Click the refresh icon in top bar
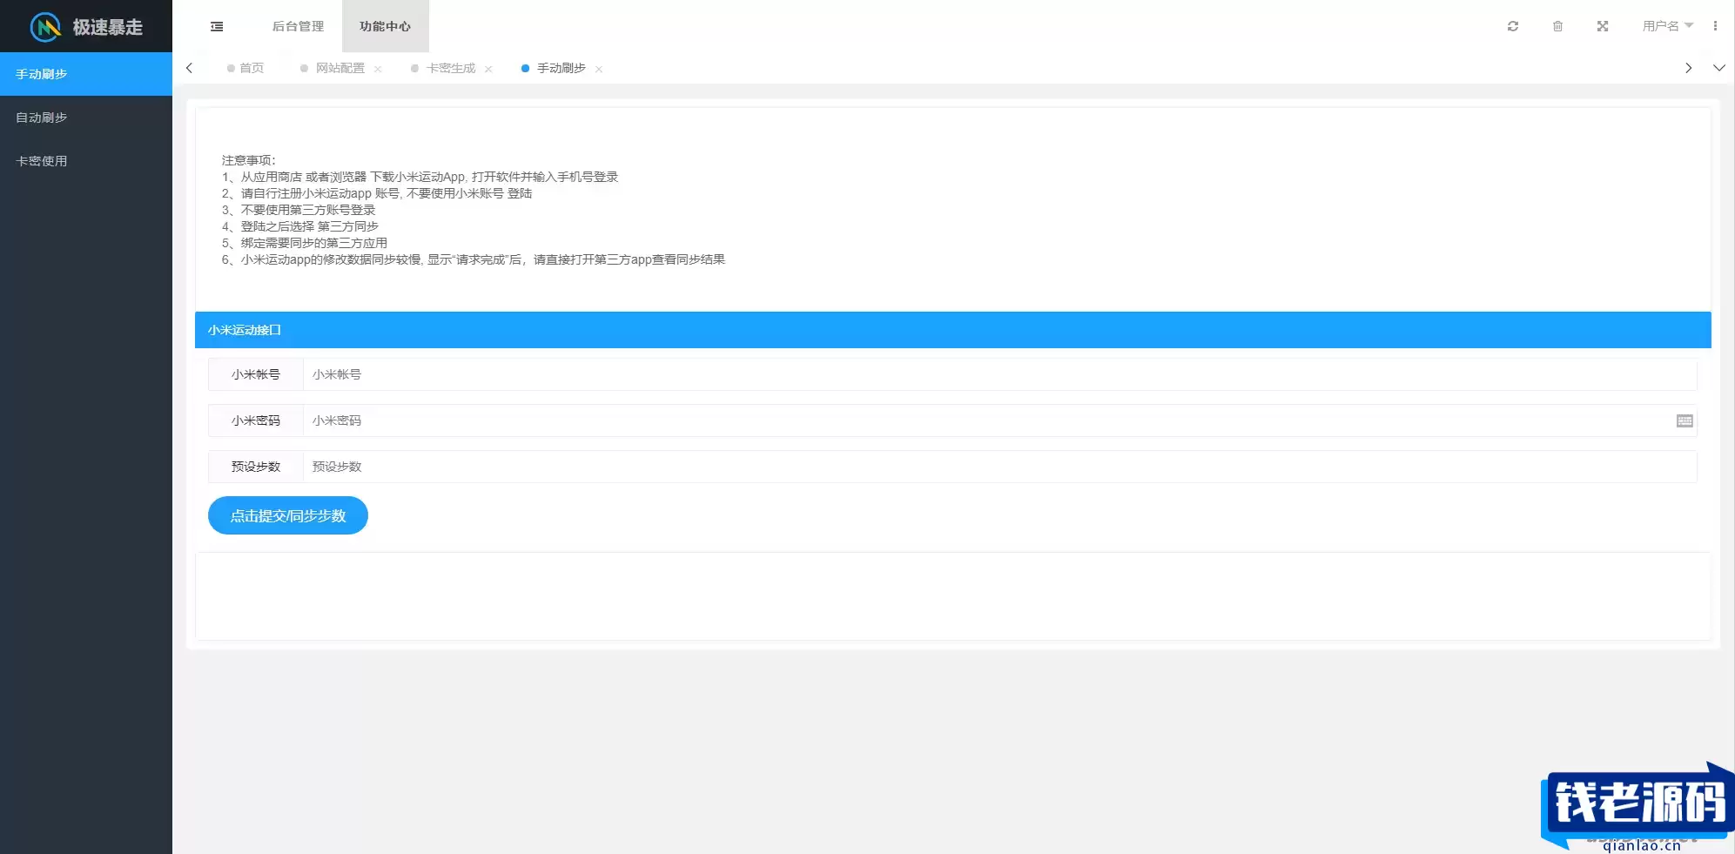Screen dimensions: 1735x854 click(1513, 26)
